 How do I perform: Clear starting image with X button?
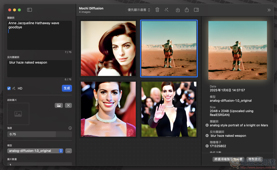click(x=68, y=105)
